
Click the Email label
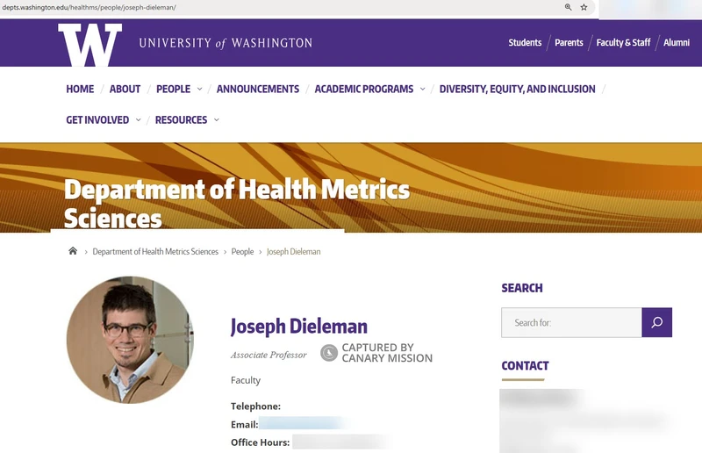coord(245,424)
